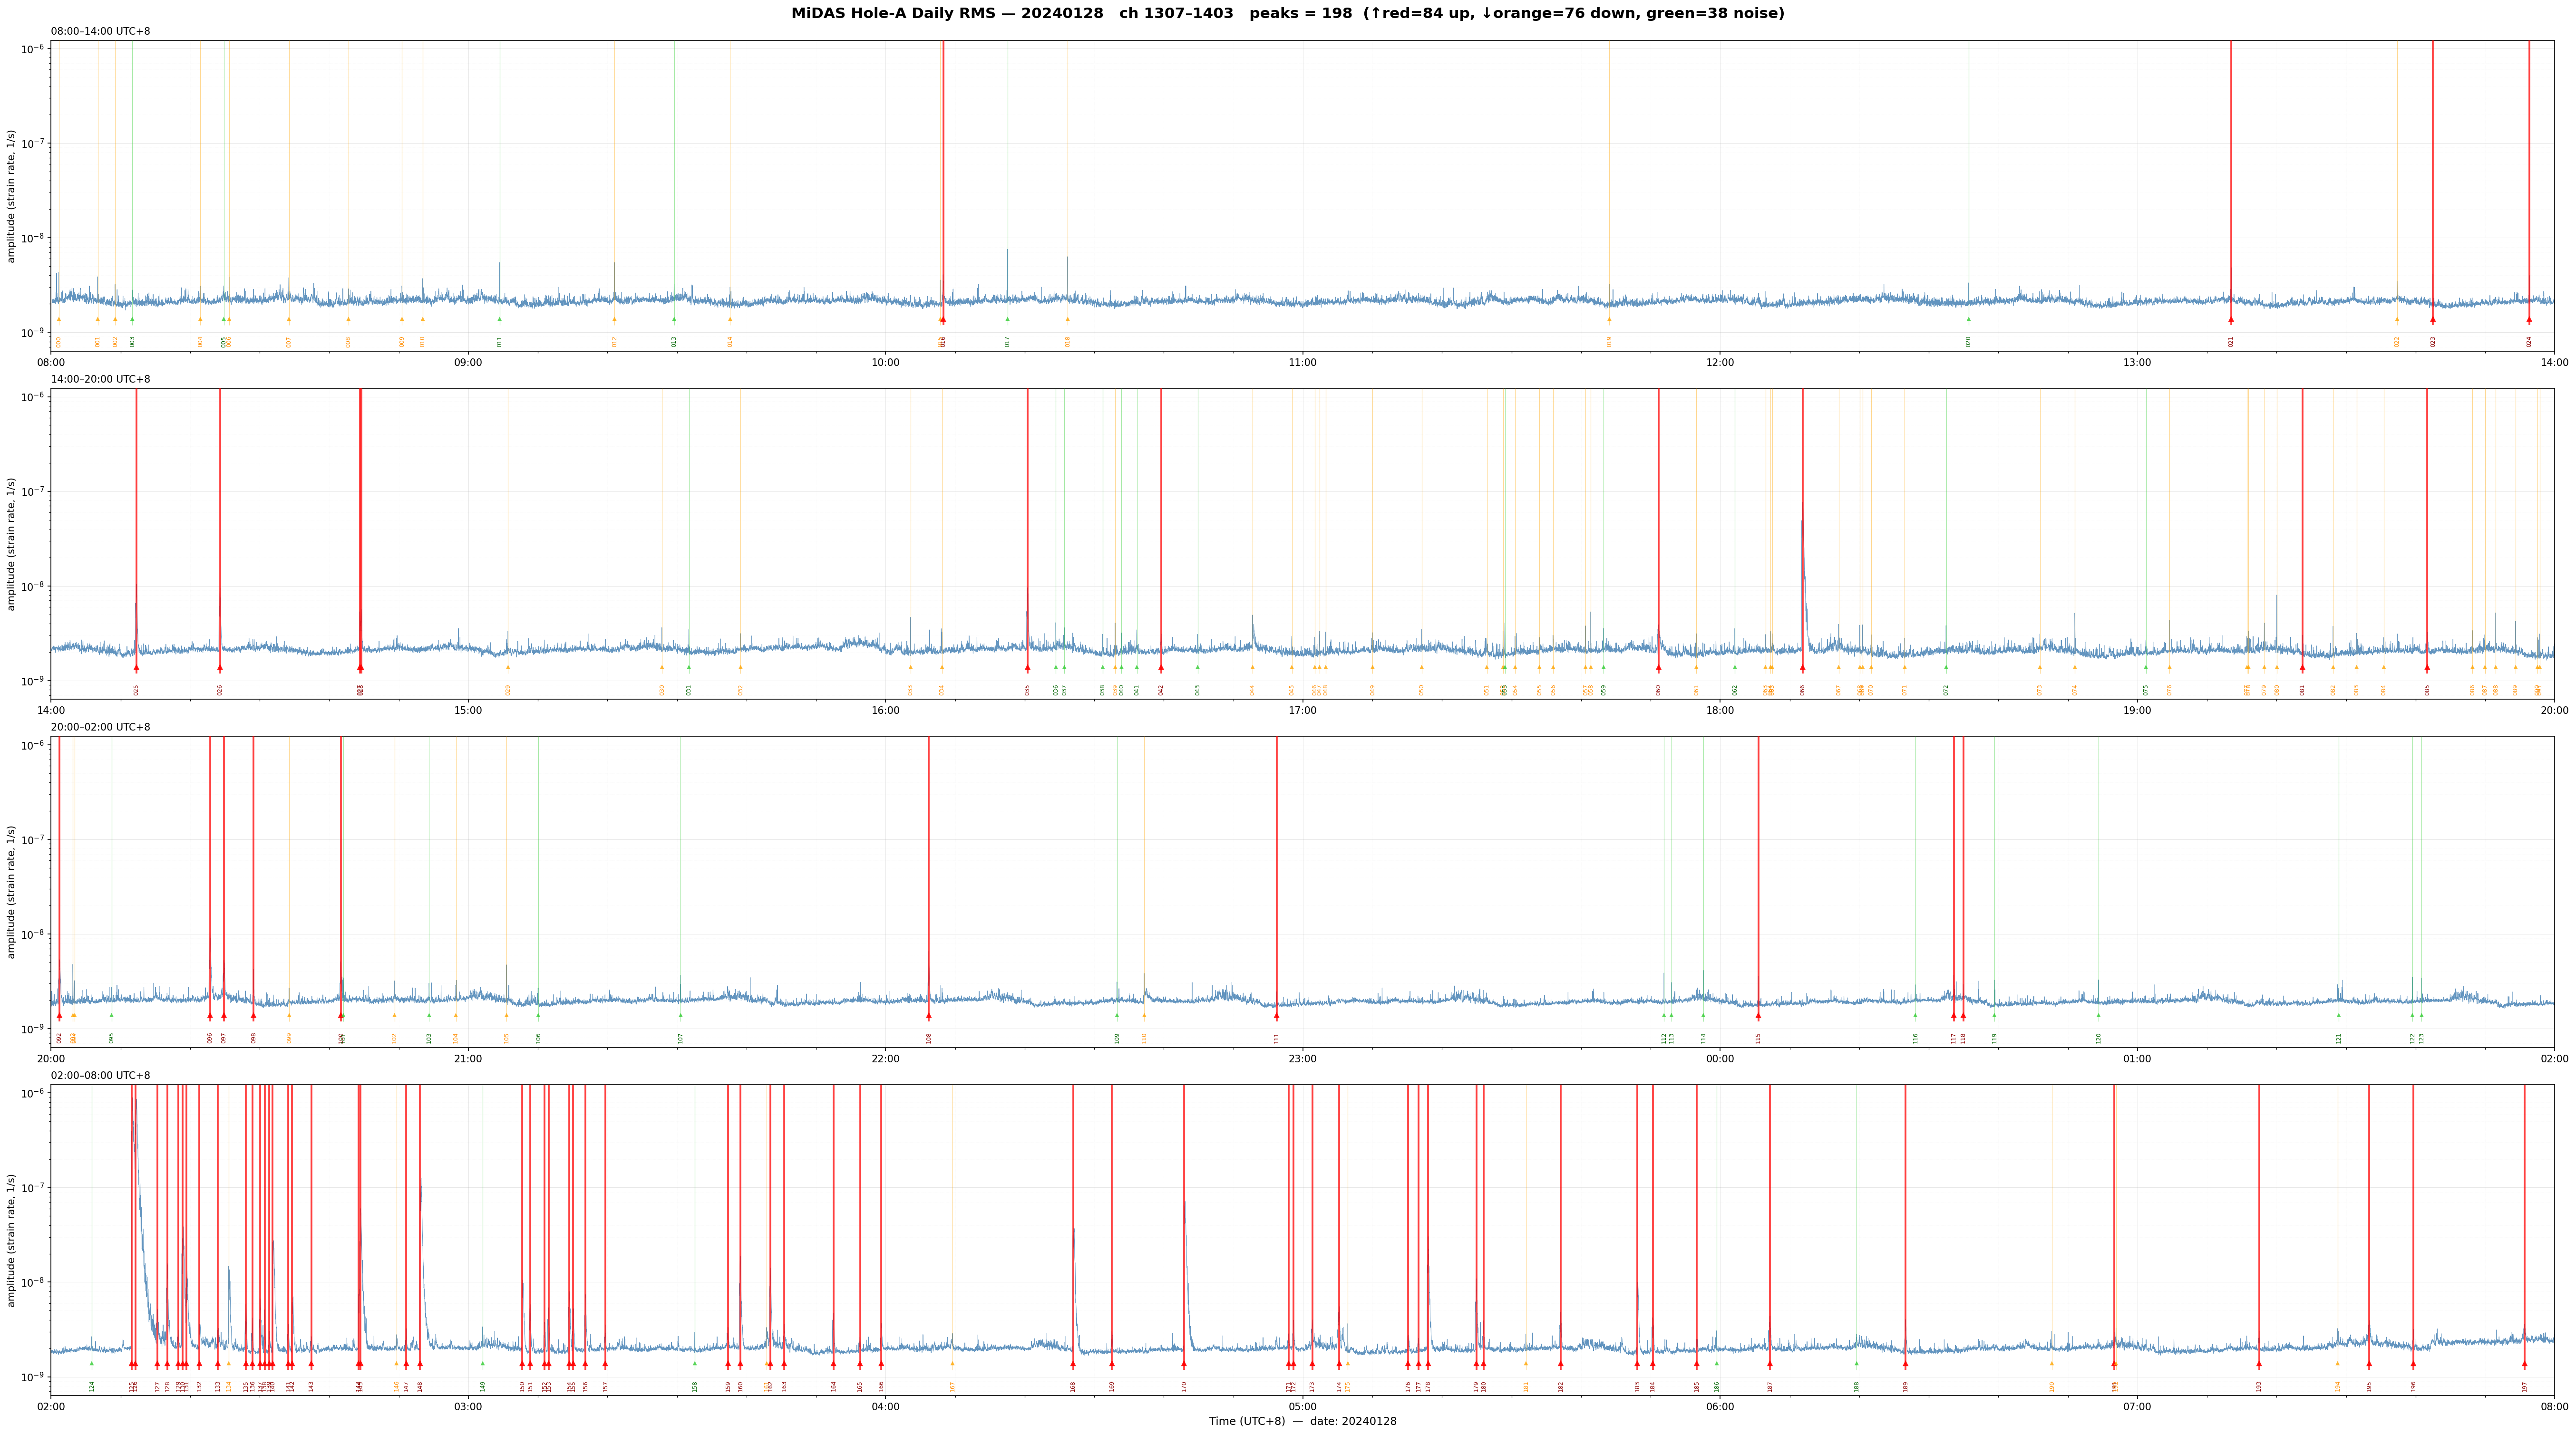This screenshot has width=2576, height=1434.
Task: Click the orange peak label "012"
Action: coord(614,342)
